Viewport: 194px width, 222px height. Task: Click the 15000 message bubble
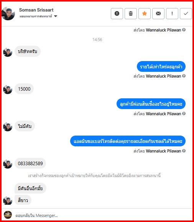tap(24, 89)
